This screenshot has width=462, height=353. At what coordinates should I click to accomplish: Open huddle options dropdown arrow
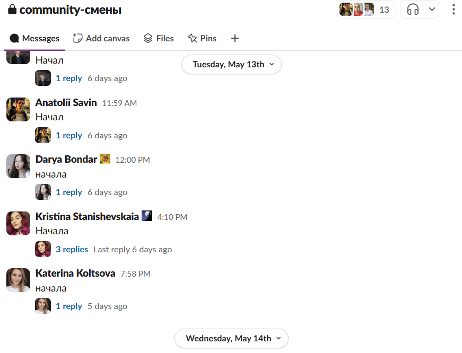pos(432,10)
